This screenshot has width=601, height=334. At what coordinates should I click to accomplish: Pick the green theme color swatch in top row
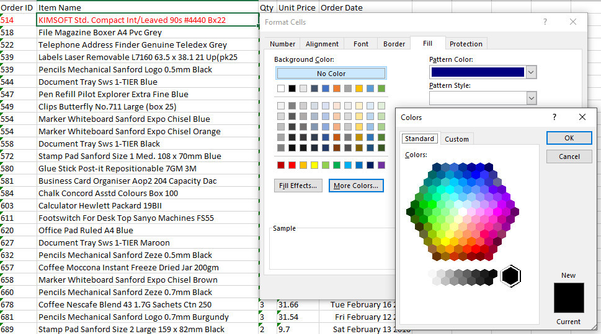(x=381, y=88)
